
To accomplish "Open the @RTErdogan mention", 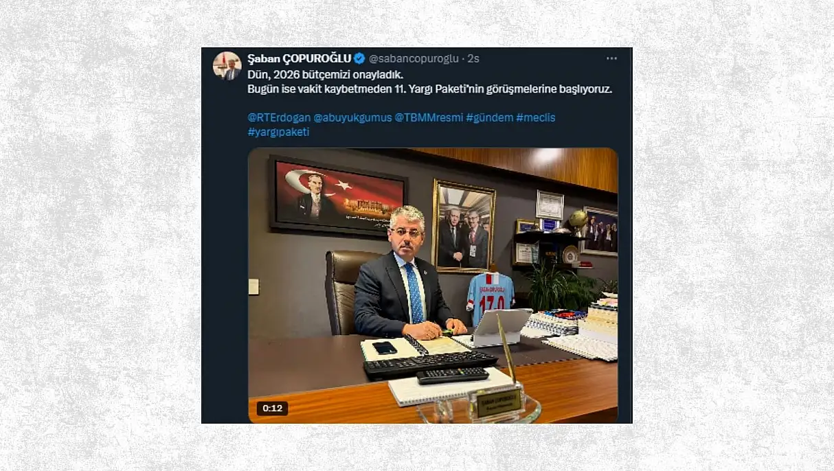I will click(279, 117).
